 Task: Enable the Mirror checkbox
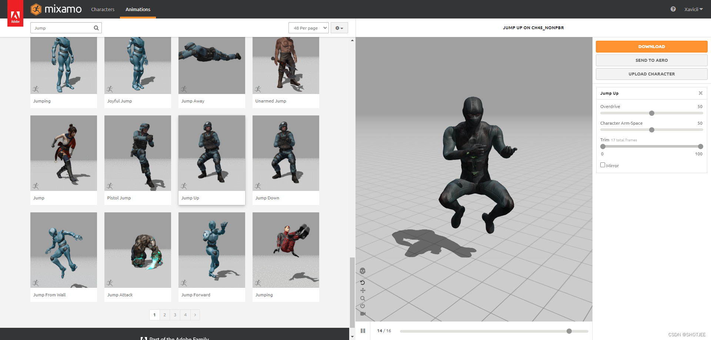click(602, 165)
